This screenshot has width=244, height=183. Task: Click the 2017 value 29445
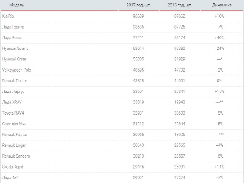138,167
